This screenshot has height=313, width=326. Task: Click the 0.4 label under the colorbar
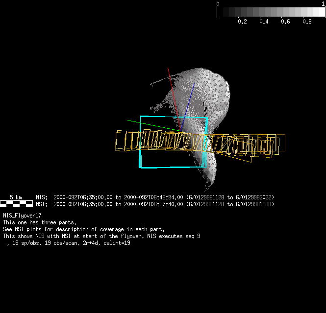pyautogui.click(x=264, y=22)
